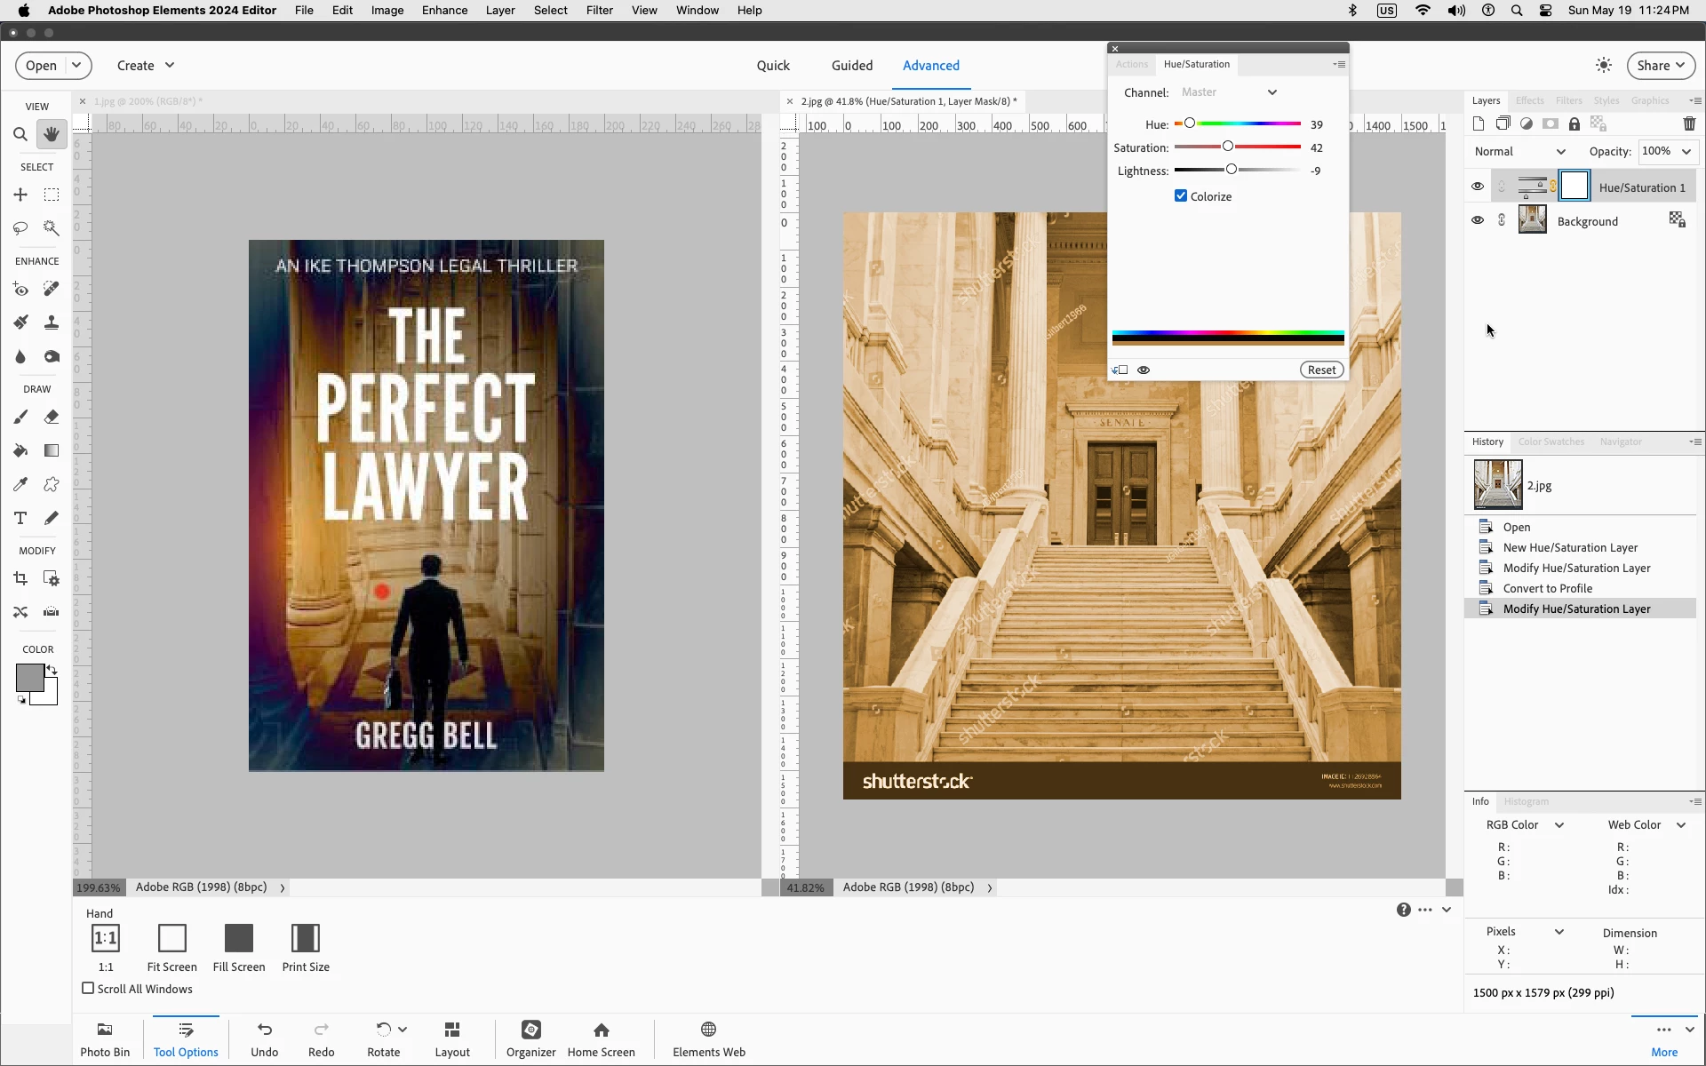Click the Reset button in Hue/Saturation
The width and height of the screenshot is (1706, 1066).
1321,370
